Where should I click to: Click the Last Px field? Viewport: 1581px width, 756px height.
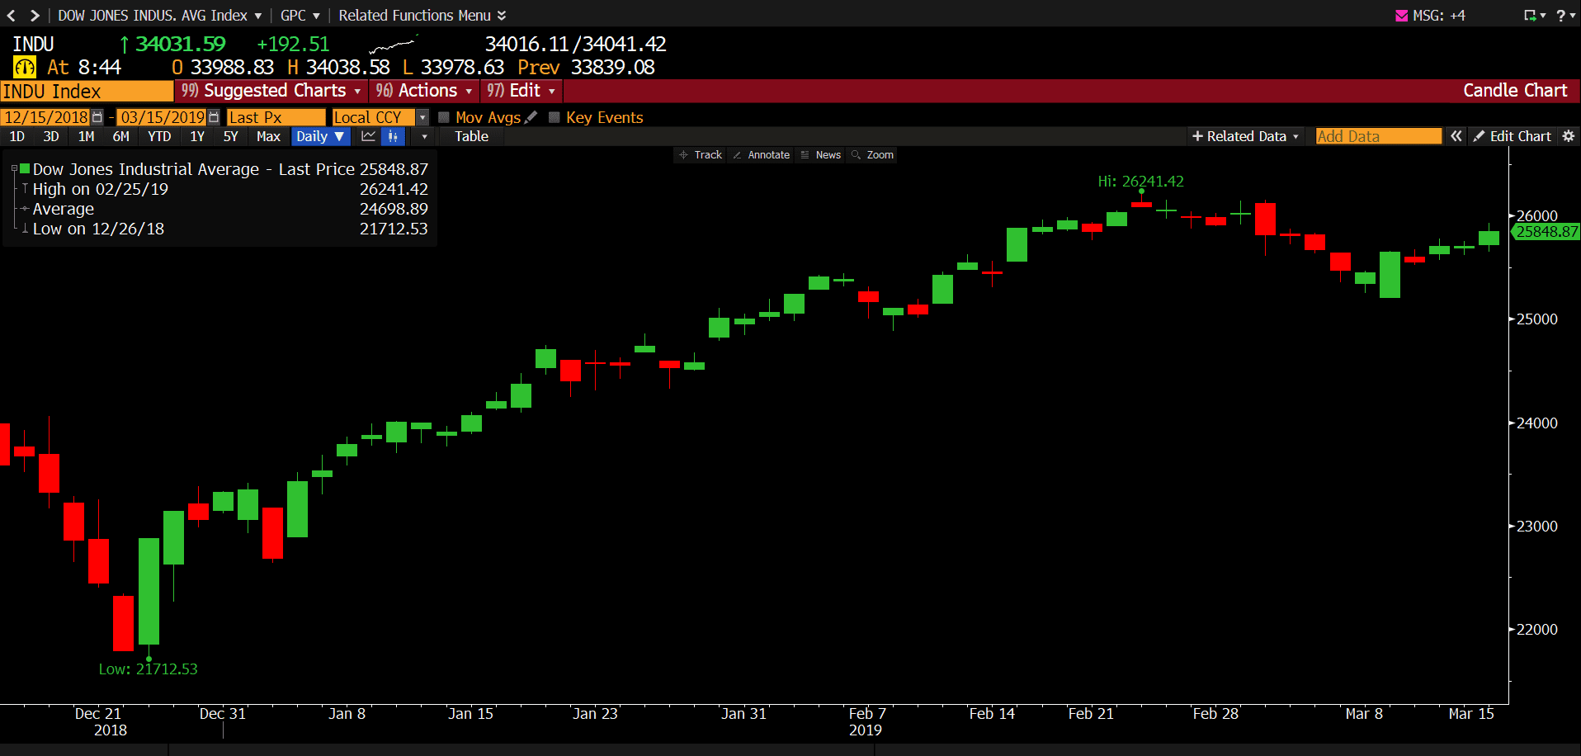click(x=276, y=117)
